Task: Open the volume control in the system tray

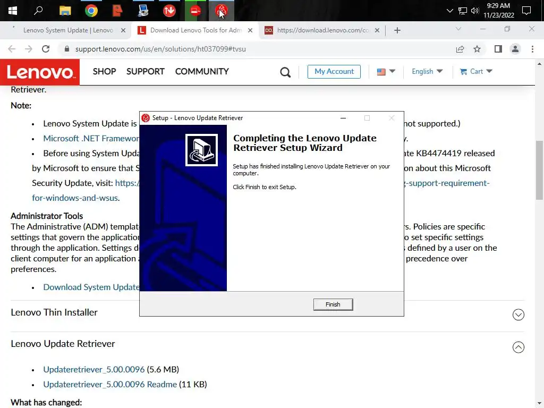Action: click(x=475, y=11)
